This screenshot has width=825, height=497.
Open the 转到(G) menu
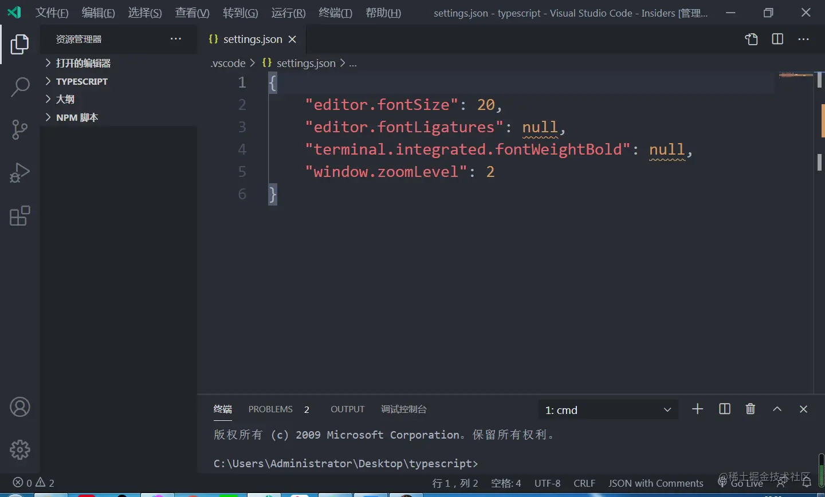point(240,13)
